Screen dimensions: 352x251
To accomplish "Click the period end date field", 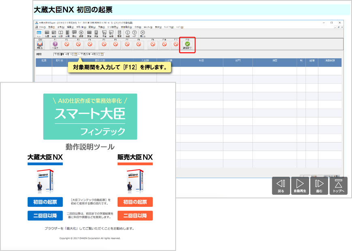I will pyautogui.click(x=91, y=54).
